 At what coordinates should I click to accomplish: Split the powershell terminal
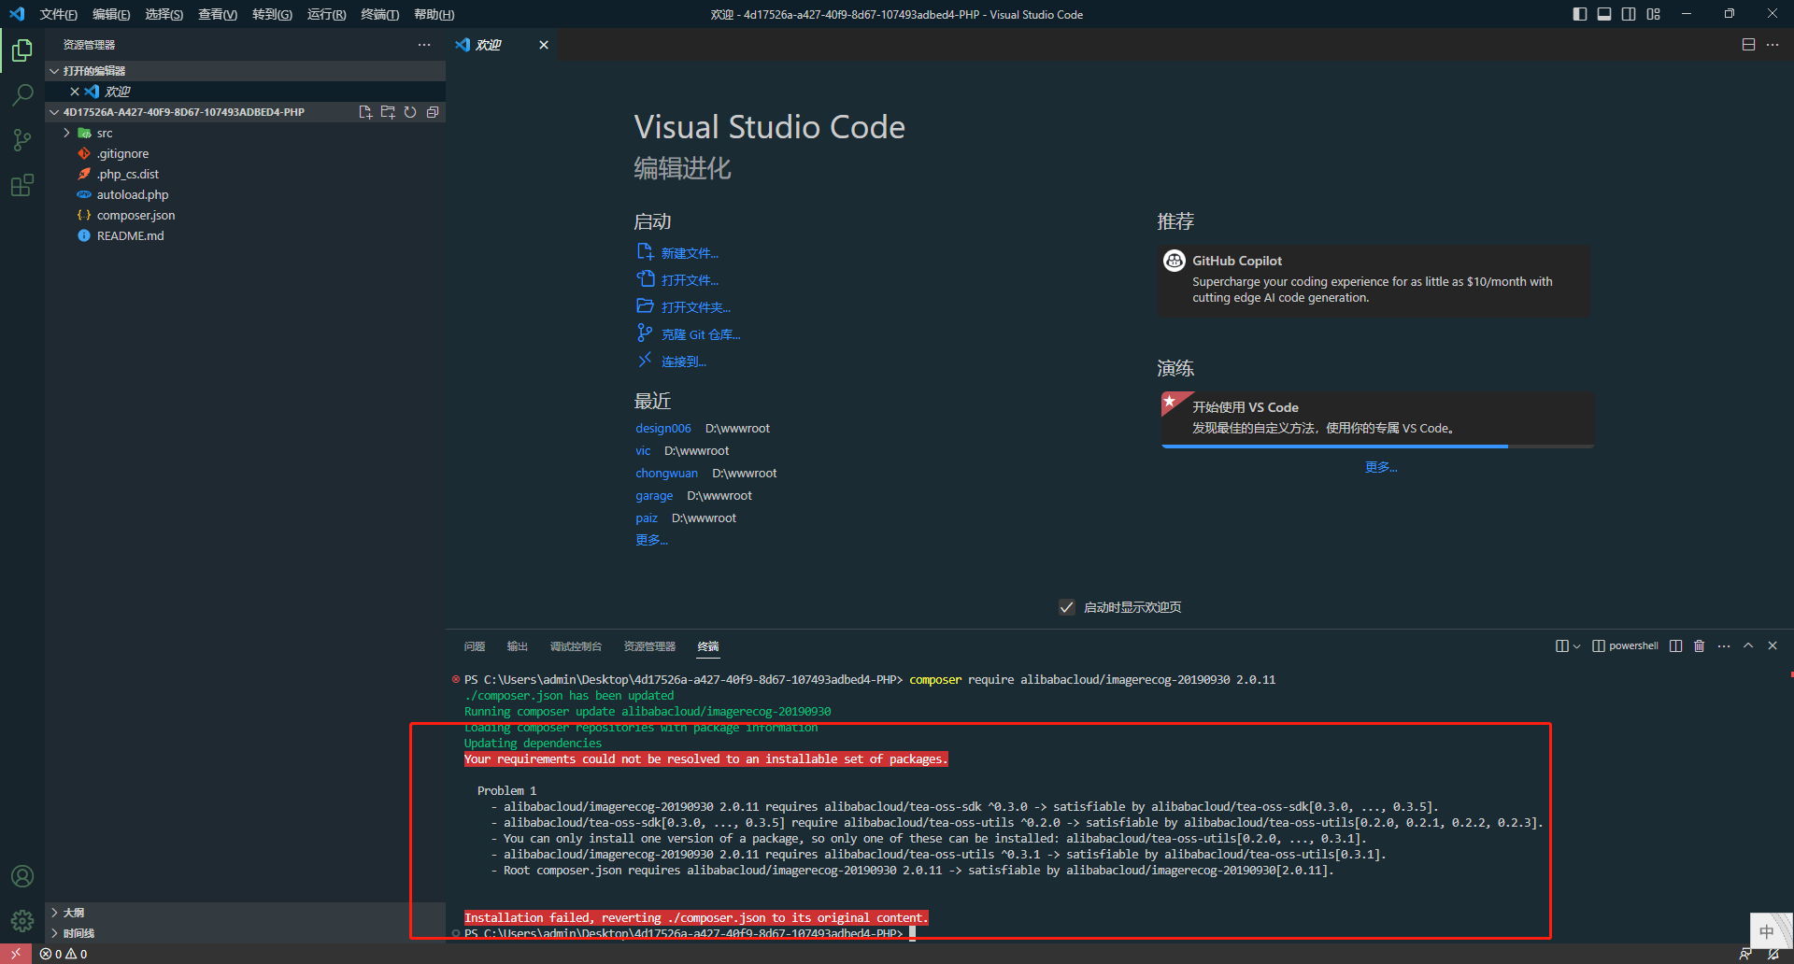pyautogui.click(x=1676, y=645)
